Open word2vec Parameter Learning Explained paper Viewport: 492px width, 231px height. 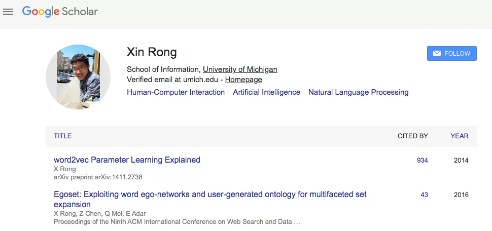127,160
